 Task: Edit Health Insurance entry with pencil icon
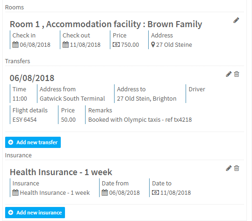[x=229, y=168]
